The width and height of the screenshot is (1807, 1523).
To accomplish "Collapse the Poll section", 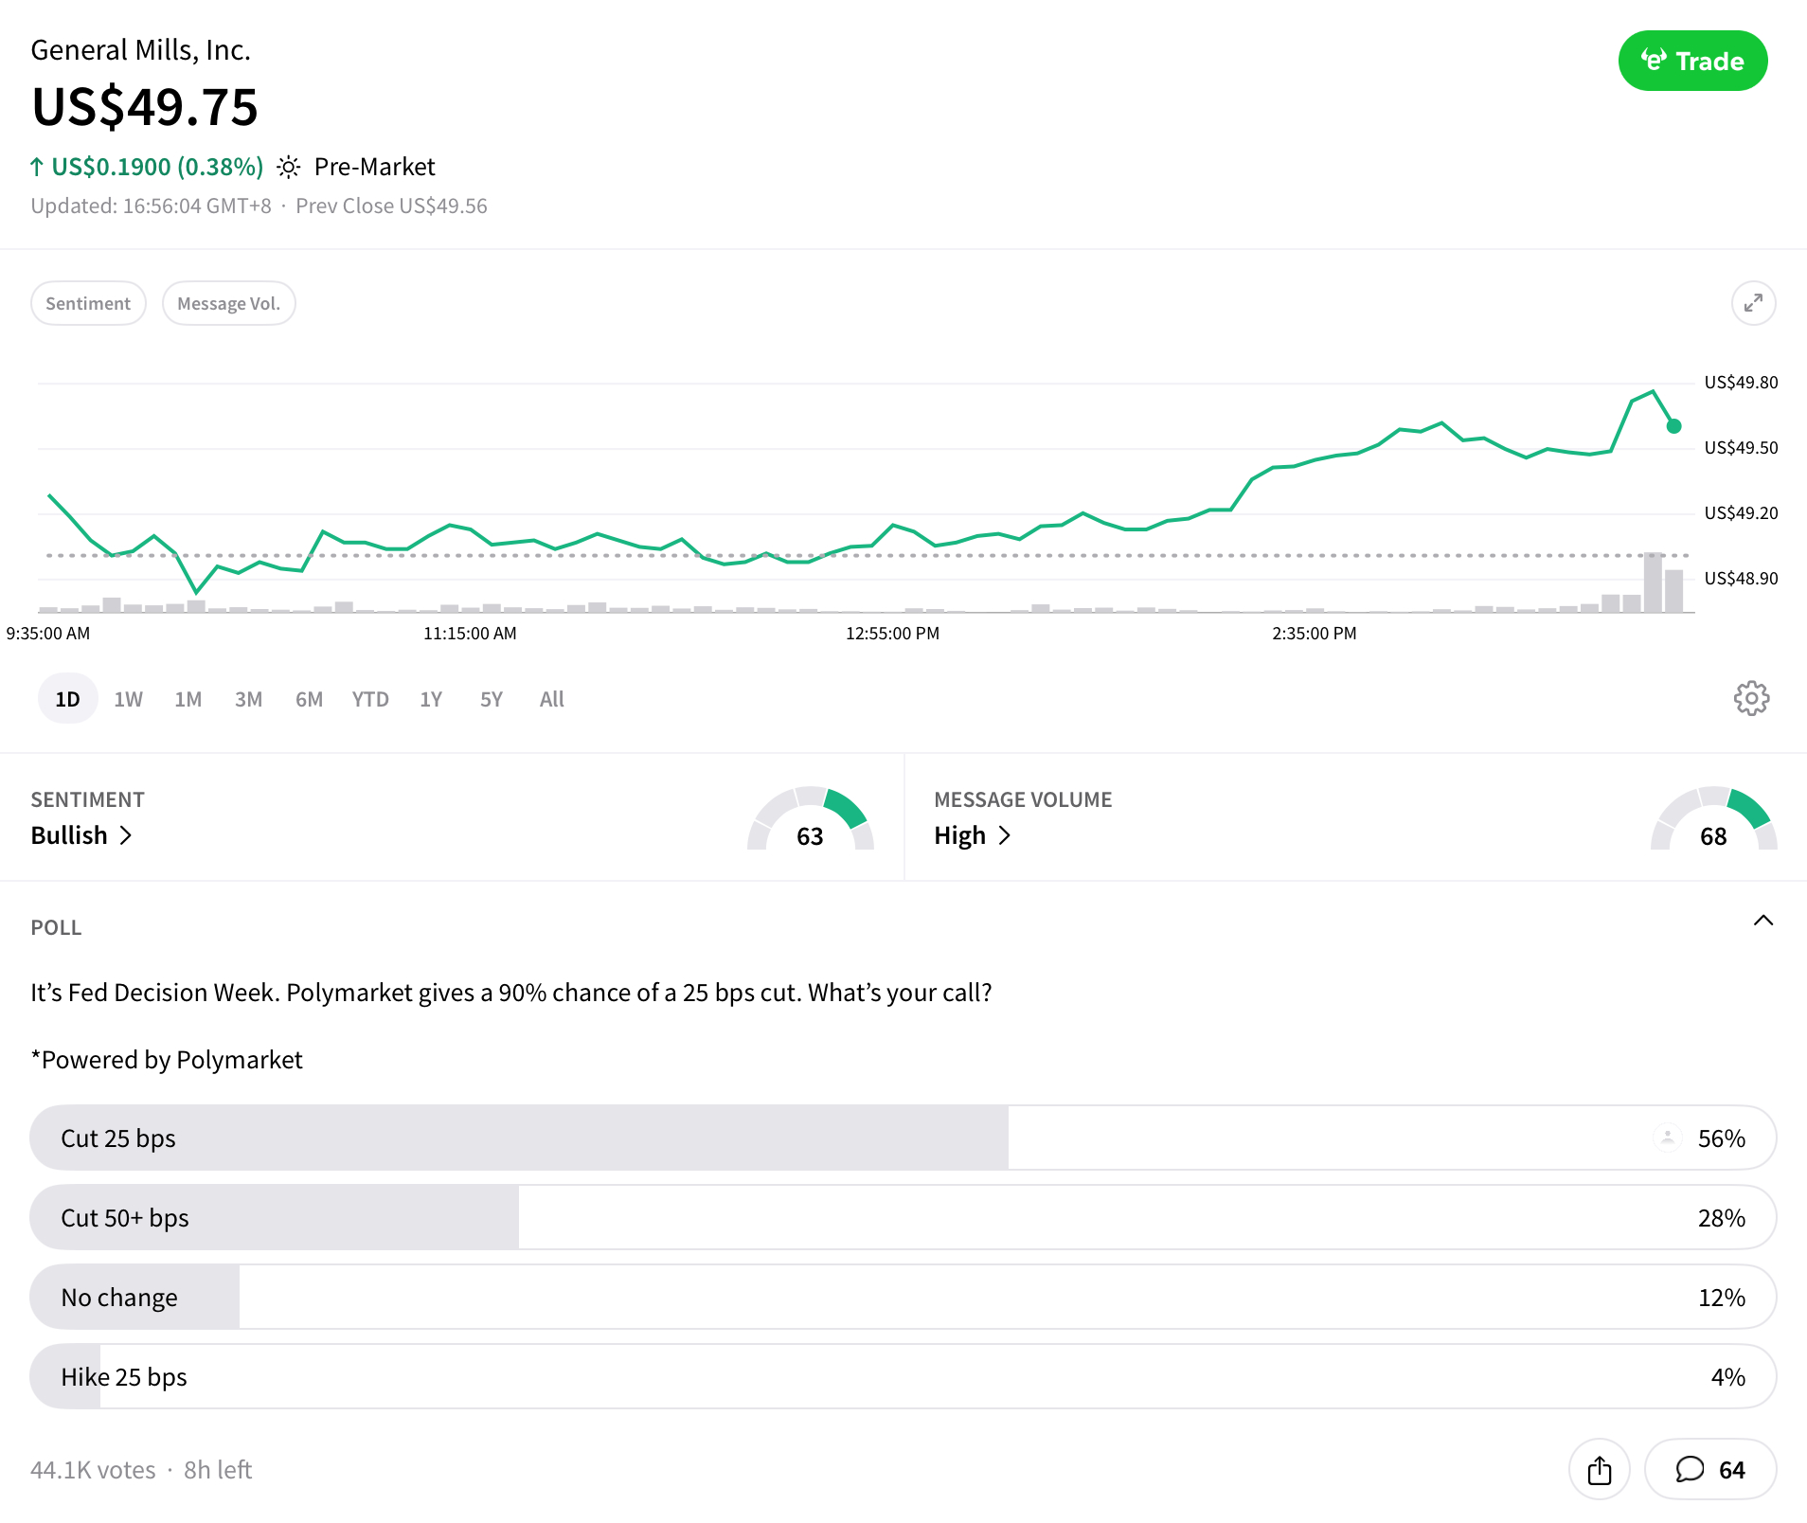I will pos(1762,922).
